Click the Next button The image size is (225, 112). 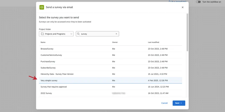[179, 103]
